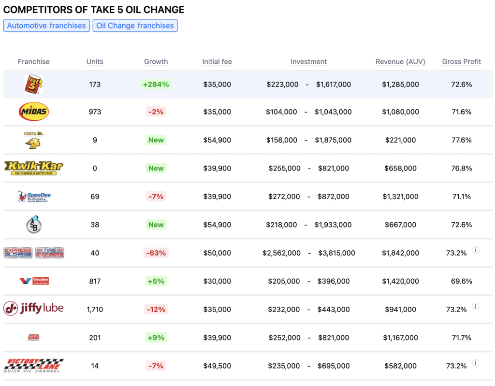Select the 973 units value
The image size is (495, 386).
coord(95,112)
